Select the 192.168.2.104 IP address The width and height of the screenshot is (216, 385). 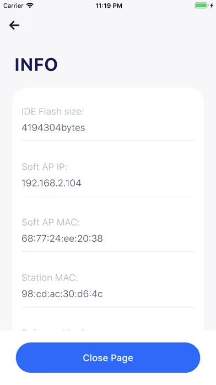tap(51, 183)
